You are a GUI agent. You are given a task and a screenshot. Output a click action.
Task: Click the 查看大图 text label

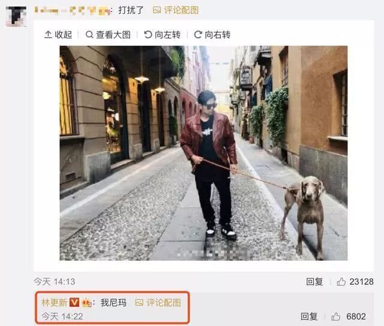coord(113,35)
